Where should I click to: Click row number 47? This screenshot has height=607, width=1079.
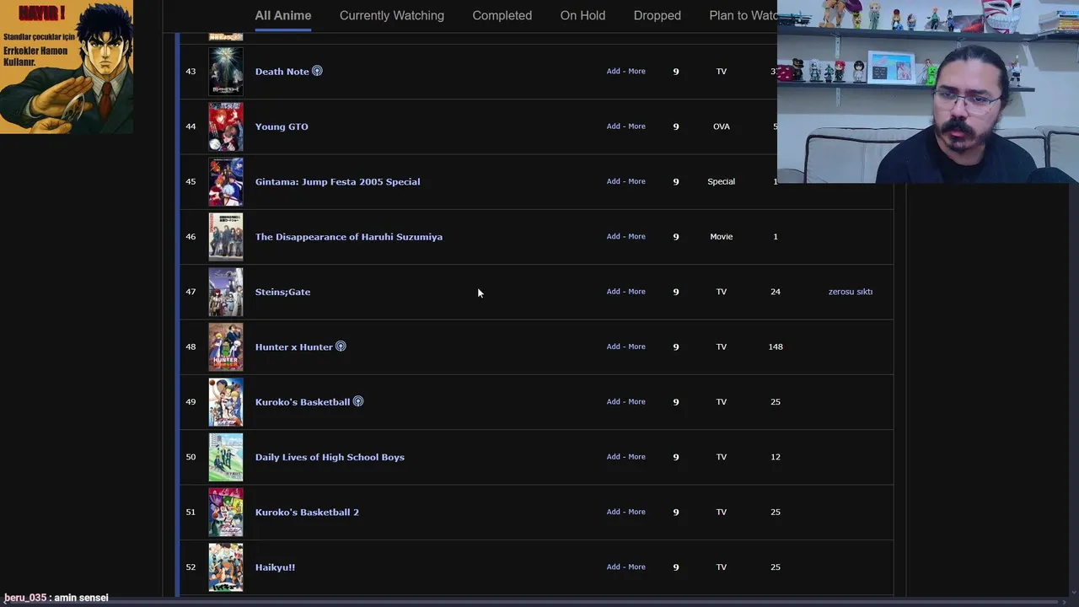(x=191, y=292)
